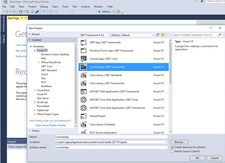Open the Debug menu

(x=44, y=7)
